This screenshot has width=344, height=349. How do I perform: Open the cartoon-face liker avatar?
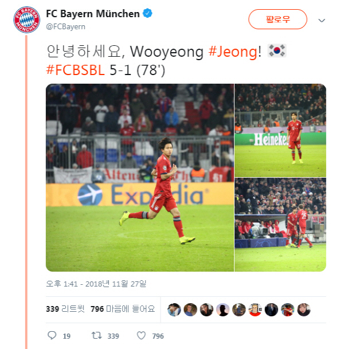(255, 309)
